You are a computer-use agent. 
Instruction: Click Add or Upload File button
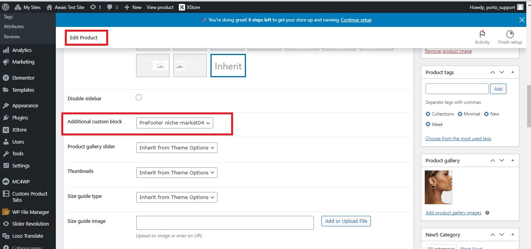coord(346,221)
